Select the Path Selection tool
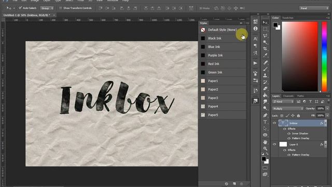The image size is (332, 187). 265,128
